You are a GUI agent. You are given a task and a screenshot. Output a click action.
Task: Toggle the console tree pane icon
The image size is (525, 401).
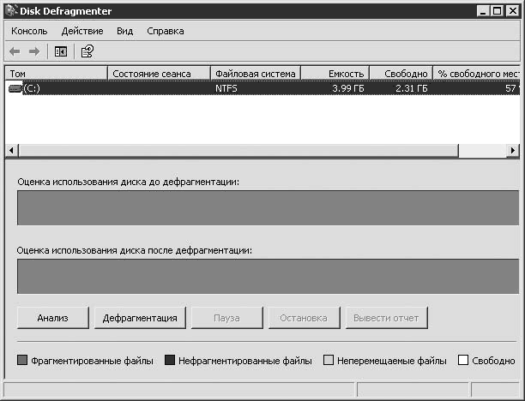[61, 51]
